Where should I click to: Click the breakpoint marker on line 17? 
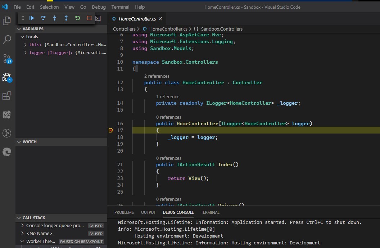pyautogui.click(x=111, y=130)
